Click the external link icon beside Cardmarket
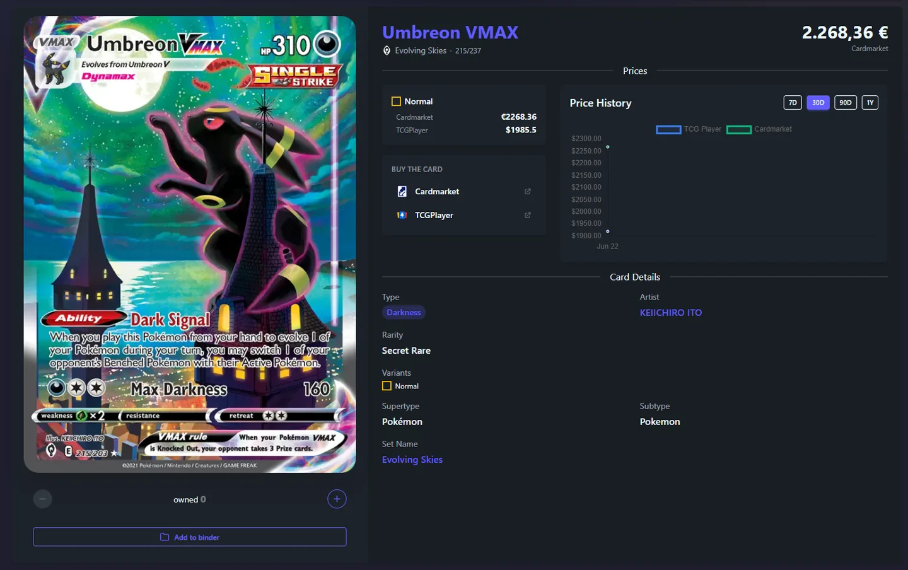Image resolution: width=908 pixels, height=570 pixels. click(528, 192)
